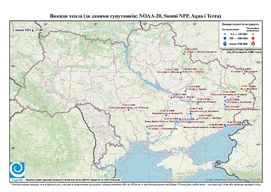This screenshot has width=271, height=192.
Task: Click the small blue dot in the legend
Action: click(x=225, y=34)
